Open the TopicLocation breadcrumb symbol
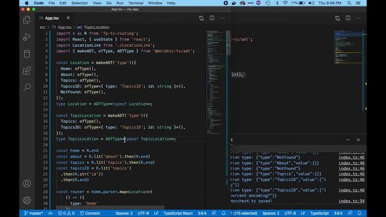Viewport: 386px width, 217px height. (96, 27)
